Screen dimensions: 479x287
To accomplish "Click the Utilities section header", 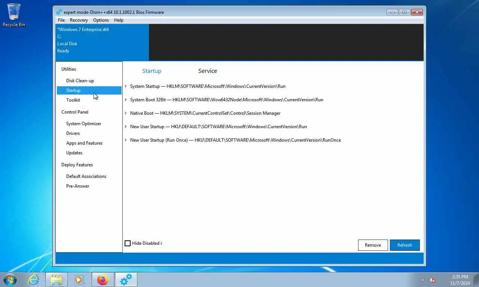I will 68,69.
